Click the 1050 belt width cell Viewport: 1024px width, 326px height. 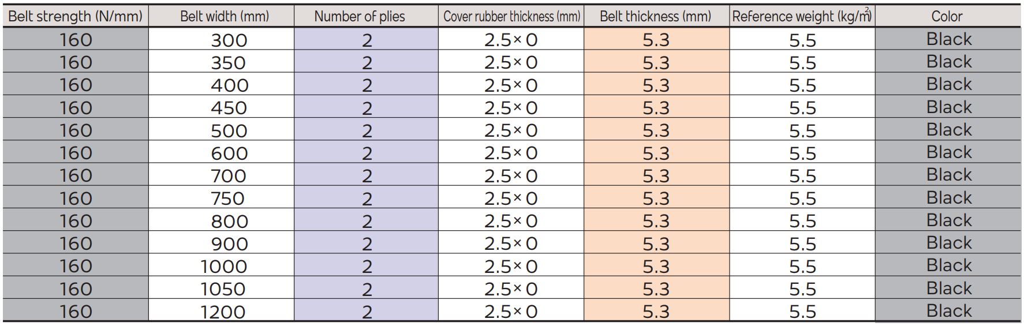click(222, 288)
